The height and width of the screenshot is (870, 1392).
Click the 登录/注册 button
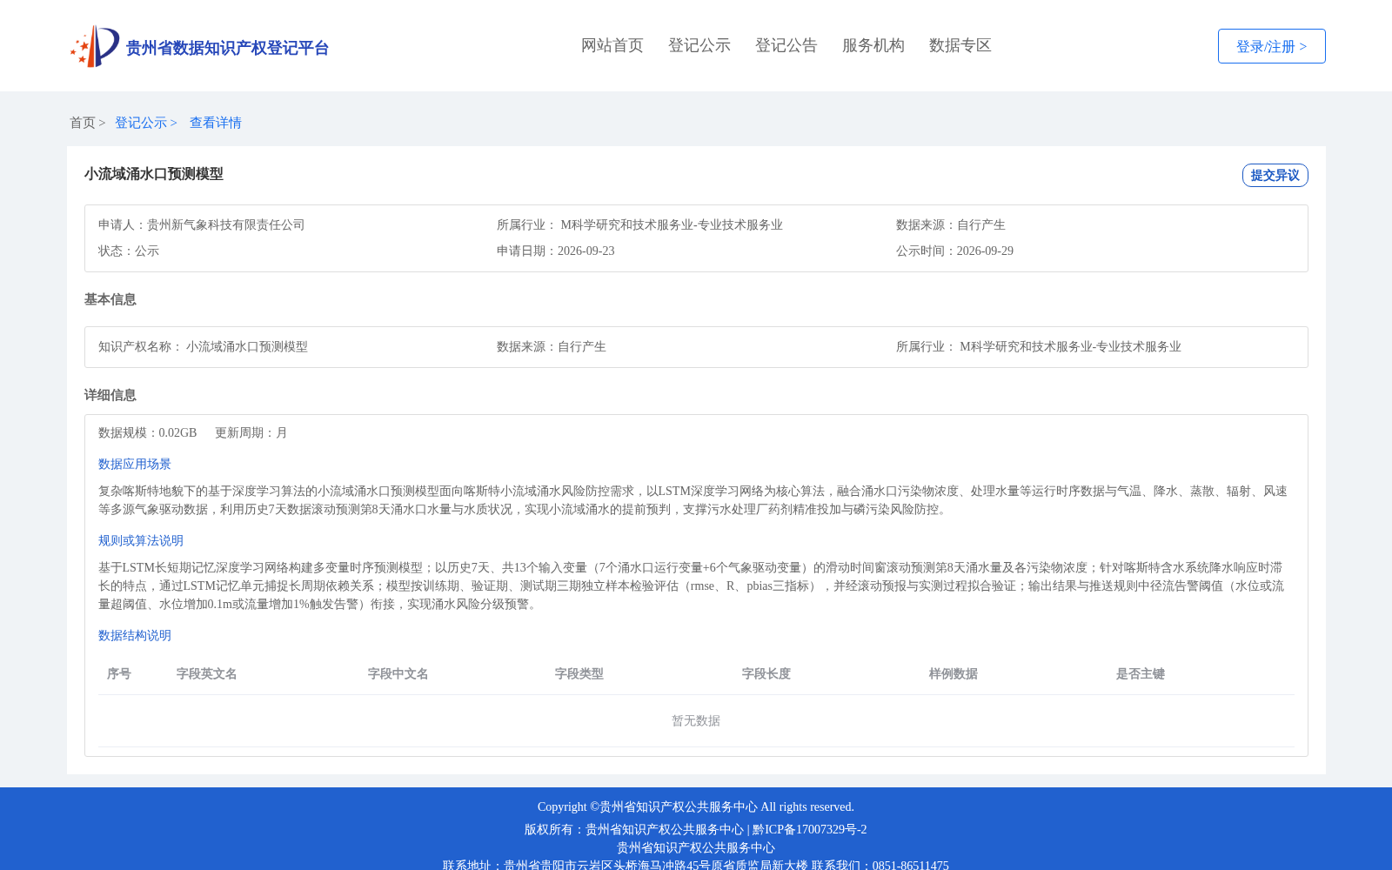(x=1272, y=46)
